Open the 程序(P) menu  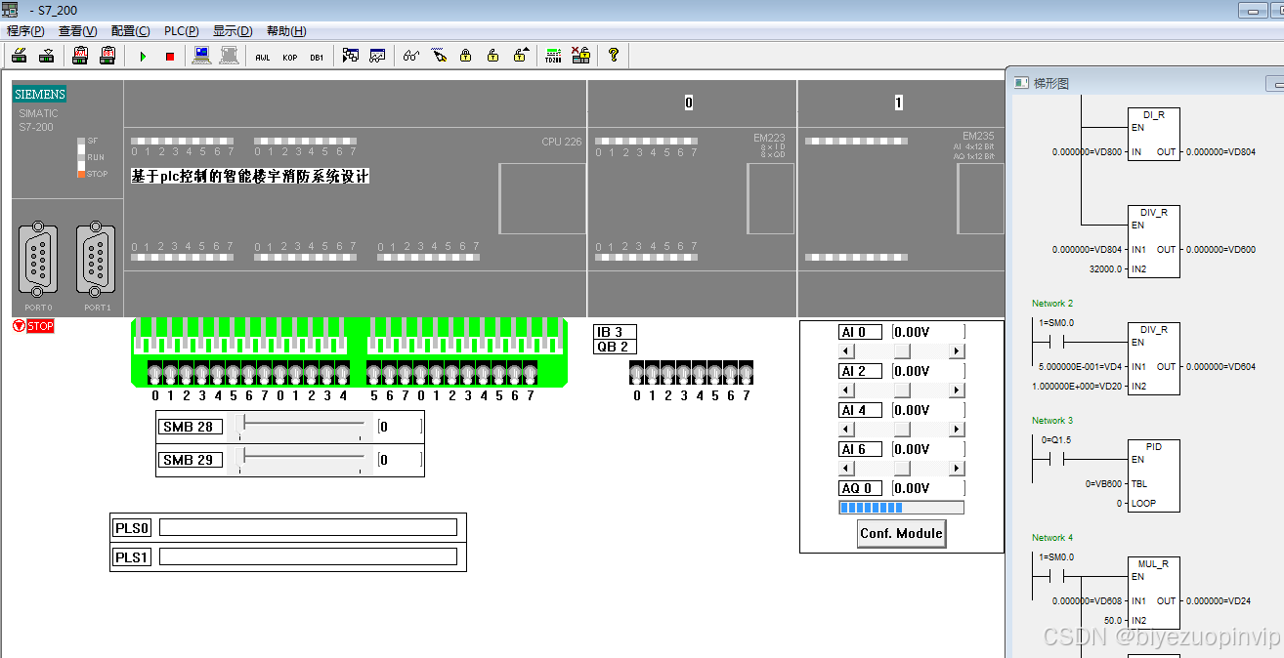25,31
